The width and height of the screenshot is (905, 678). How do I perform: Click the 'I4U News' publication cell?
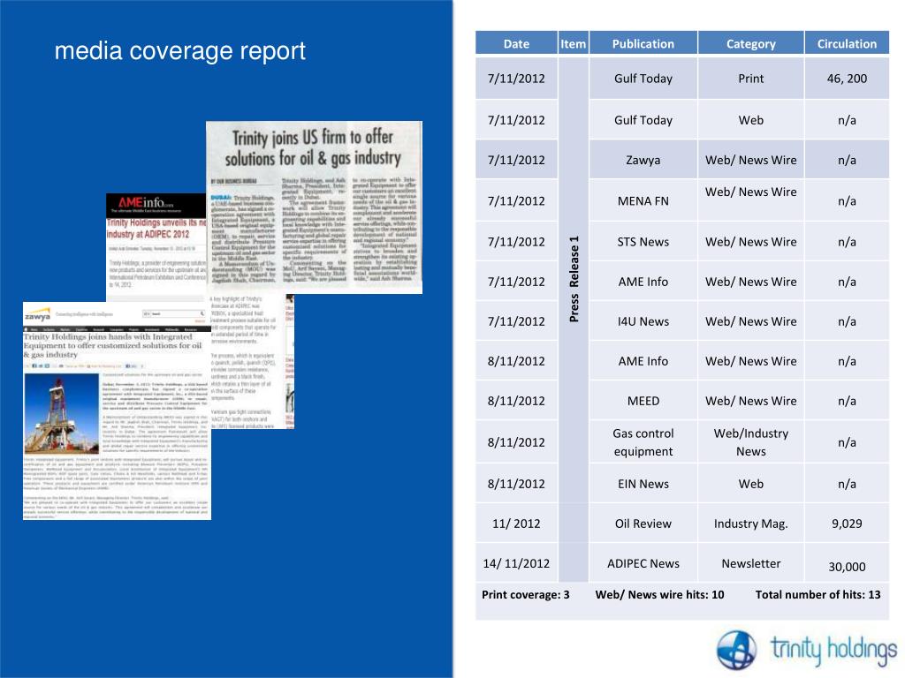tap(643, 321)
